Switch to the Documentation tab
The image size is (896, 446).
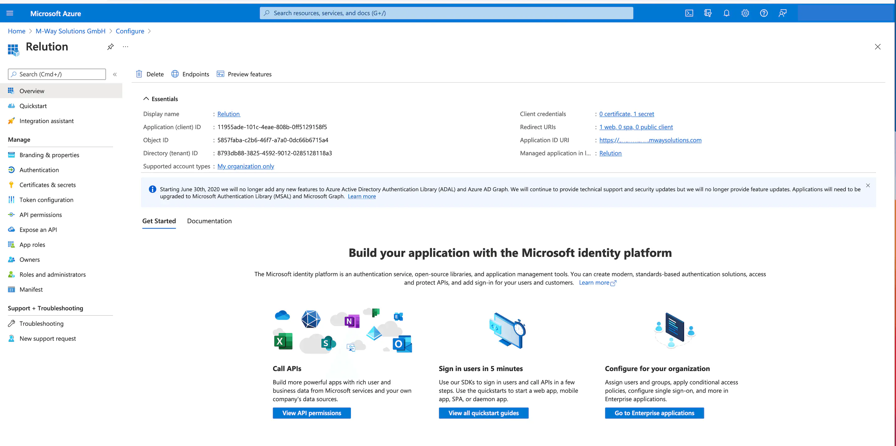(209, 221)
